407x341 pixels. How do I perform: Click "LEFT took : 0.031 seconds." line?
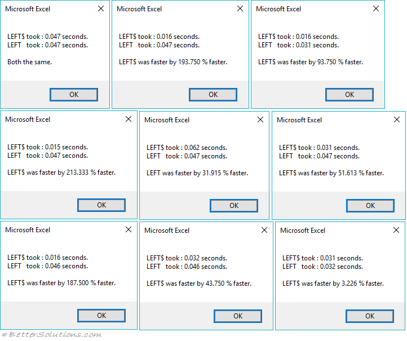coord(298,45)
